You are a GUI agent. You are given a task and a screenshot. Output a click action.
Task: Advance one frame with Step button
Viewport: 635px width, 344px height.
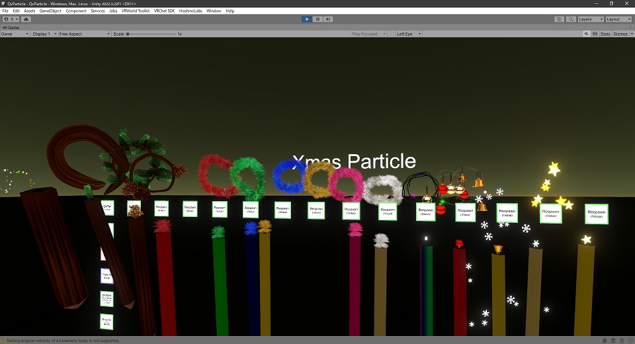pyautogui.click(x=328, y=19)
